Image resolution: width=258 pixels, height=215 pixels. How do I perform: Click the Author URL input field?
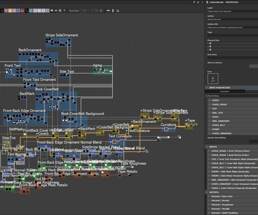(233, 28)
